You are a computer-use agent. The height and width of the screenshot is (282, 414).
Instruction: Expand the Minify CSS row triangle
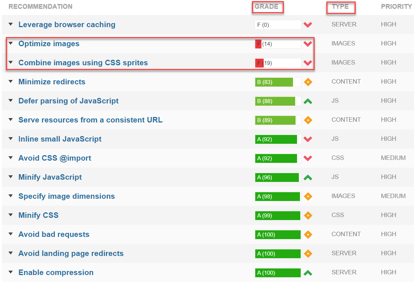click(x=11, y=215)
